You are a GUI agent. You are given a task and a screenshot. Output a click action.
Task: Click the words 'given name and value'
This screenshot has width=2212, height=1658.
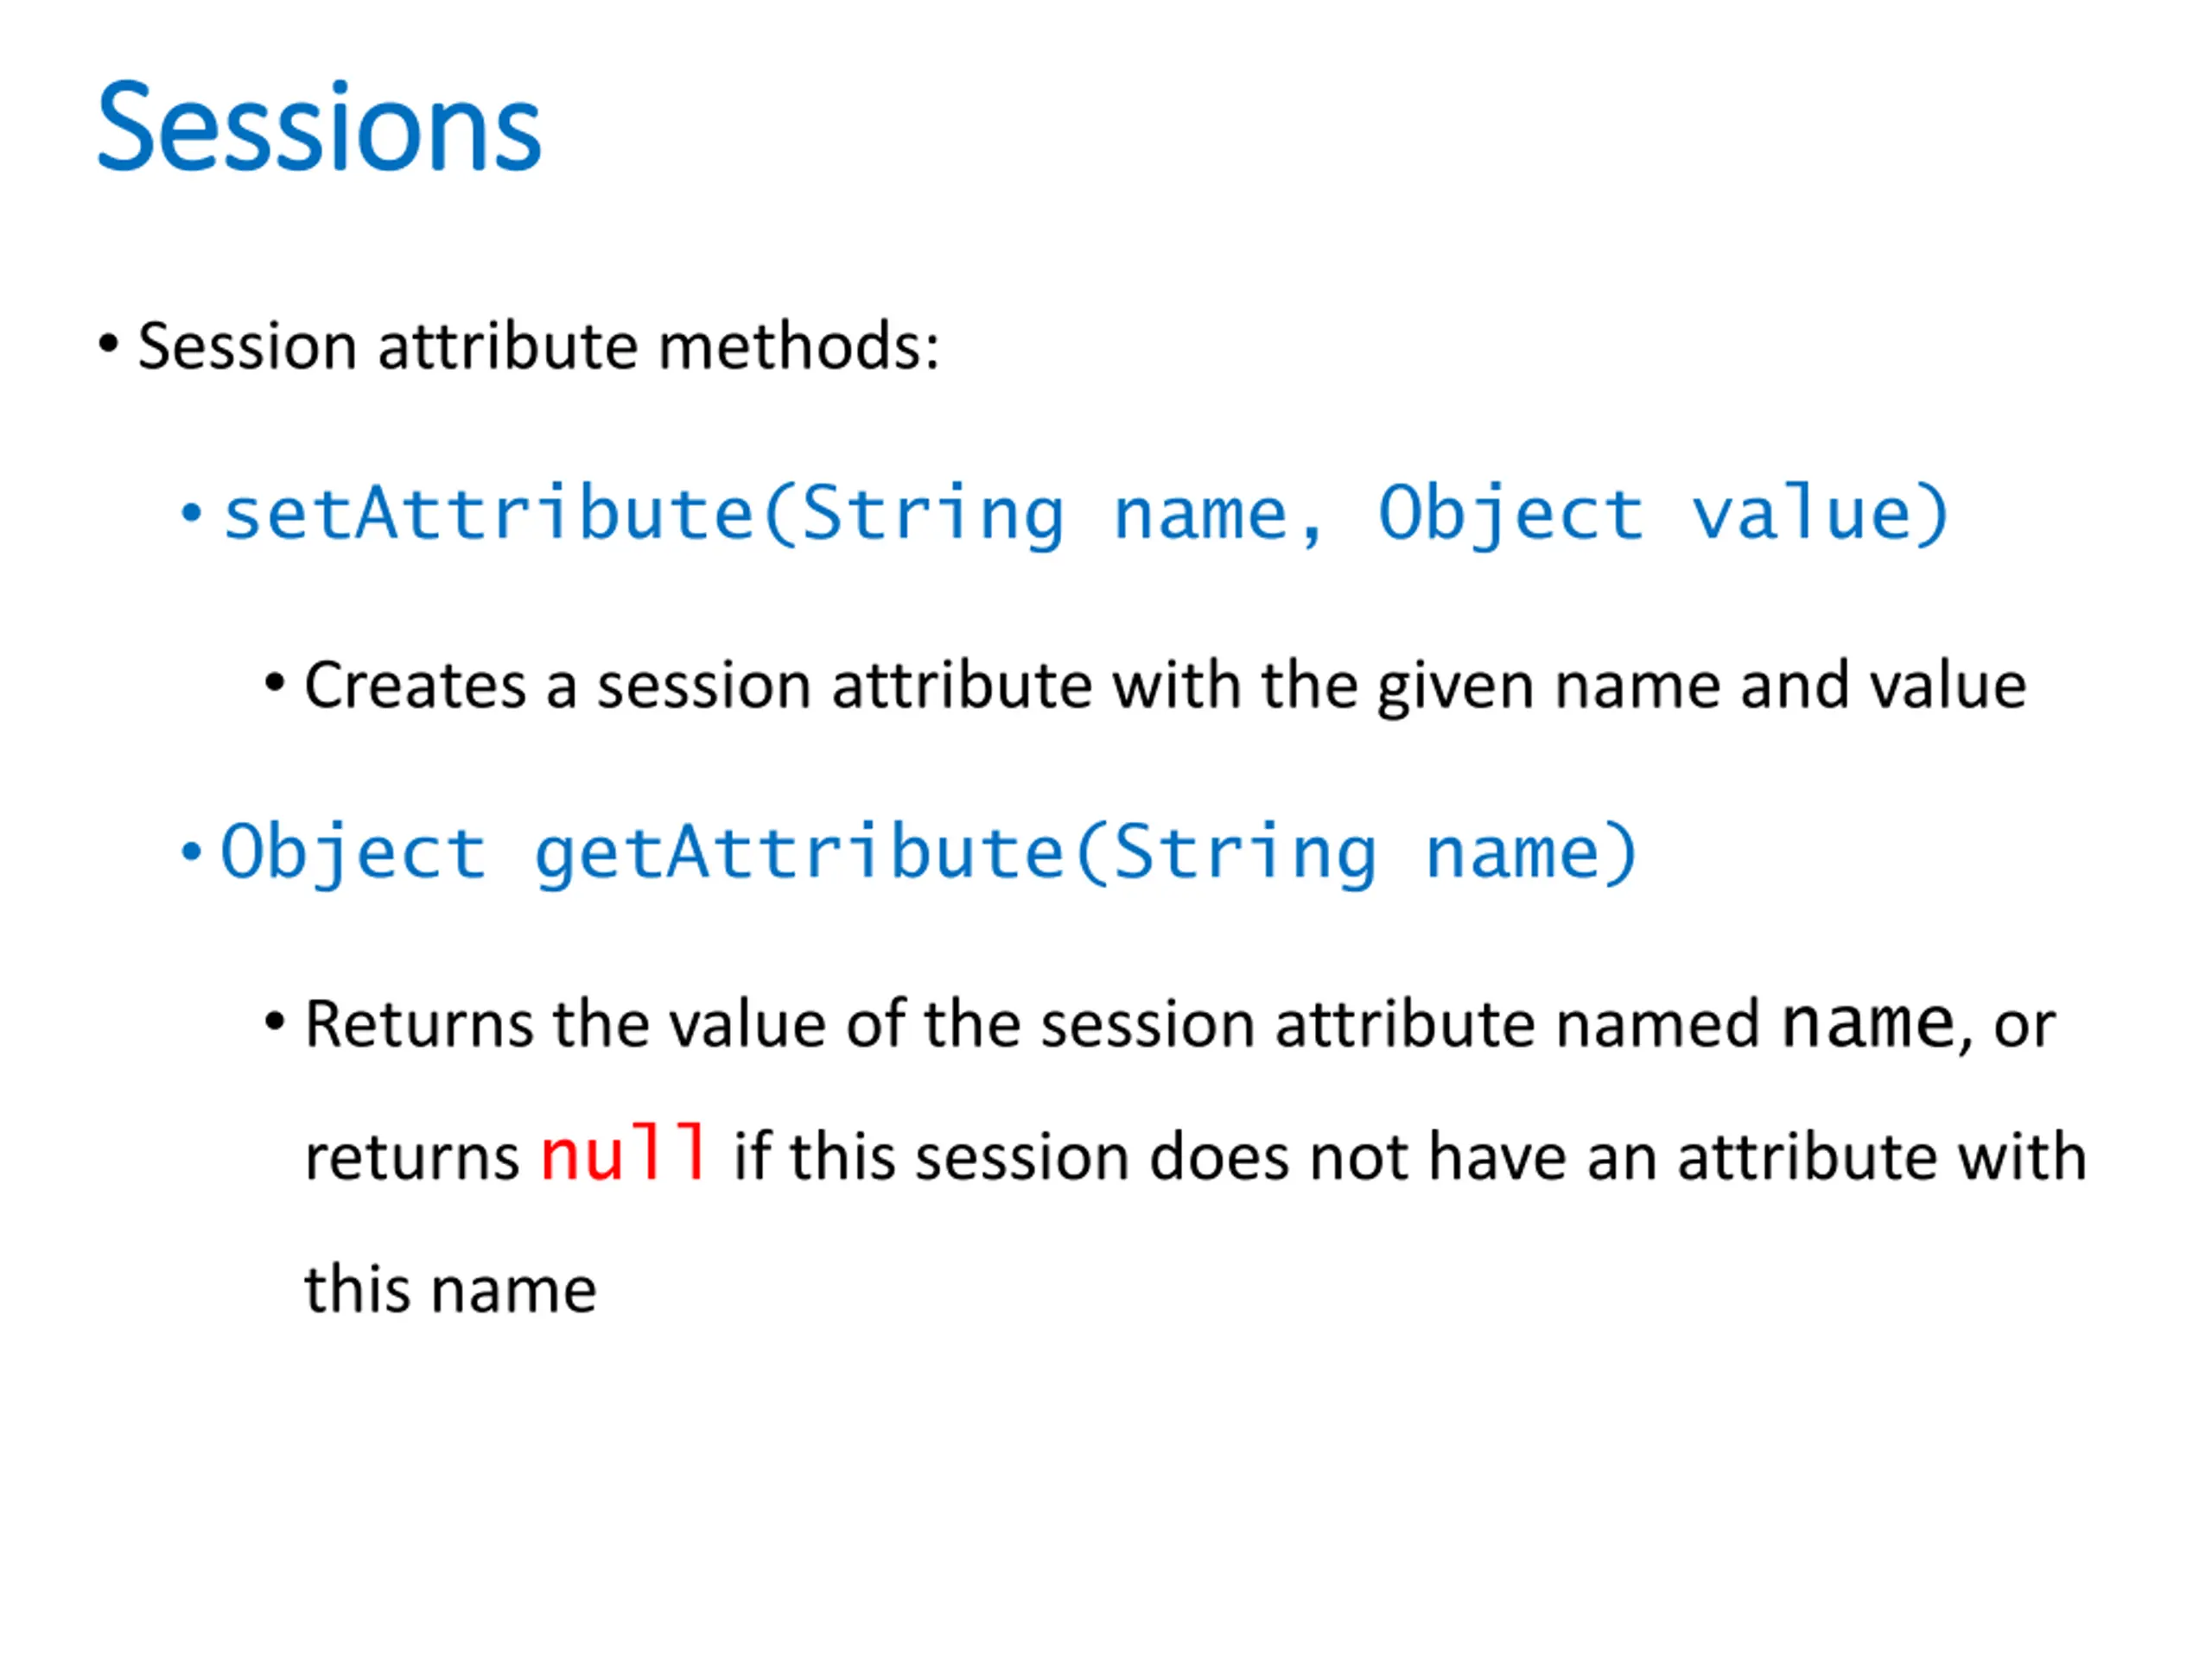click(1701, 687)
